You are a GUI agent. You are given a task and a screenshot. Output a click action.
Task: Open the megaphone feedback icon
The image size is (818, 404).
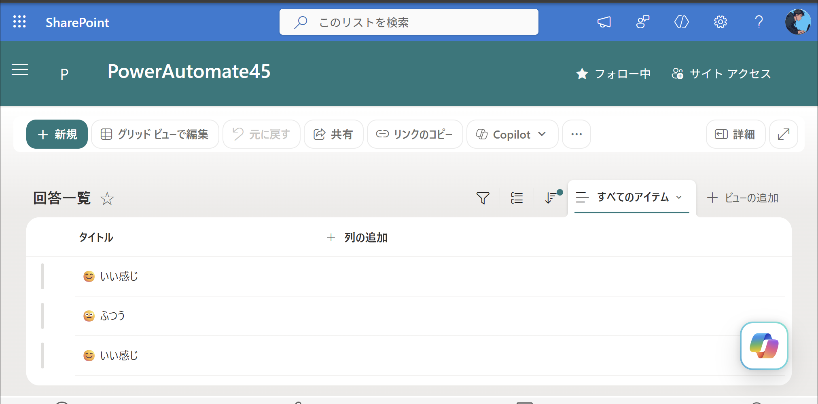[x=604, y=22]
